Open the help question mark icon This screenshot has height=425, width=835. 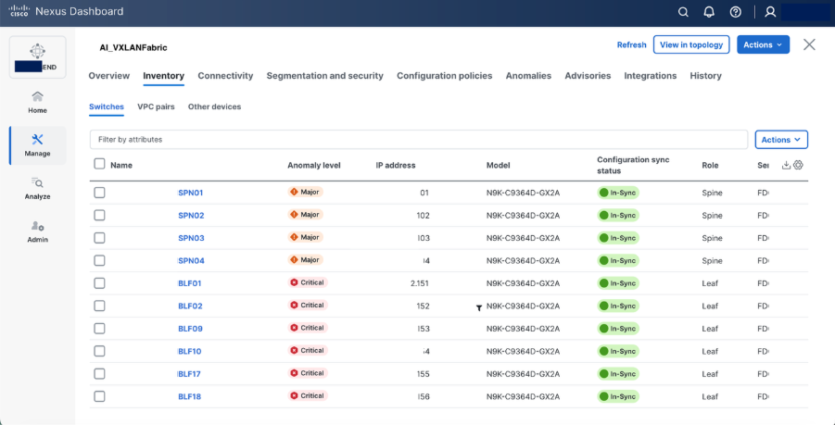[x=735, y=12]
